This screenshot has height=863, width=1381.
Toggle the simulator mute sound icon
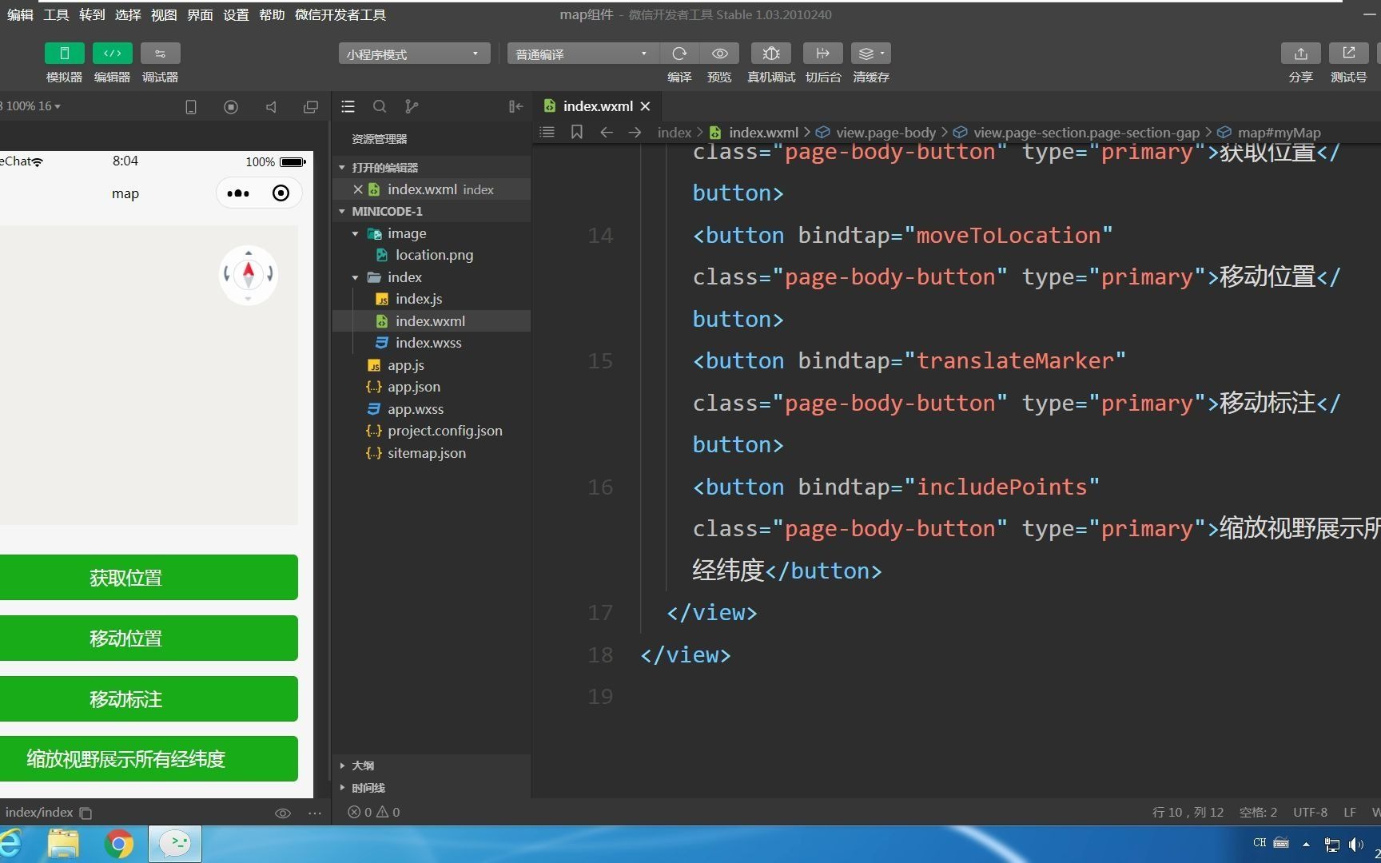271,107
